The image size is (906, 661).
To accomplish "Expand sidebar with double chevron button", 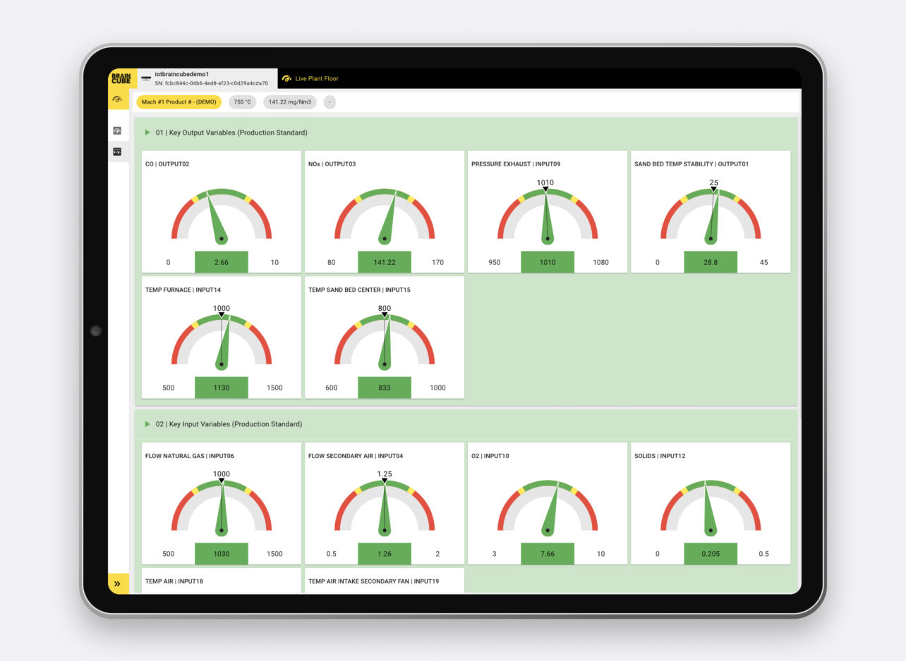I will coord(117,583).
